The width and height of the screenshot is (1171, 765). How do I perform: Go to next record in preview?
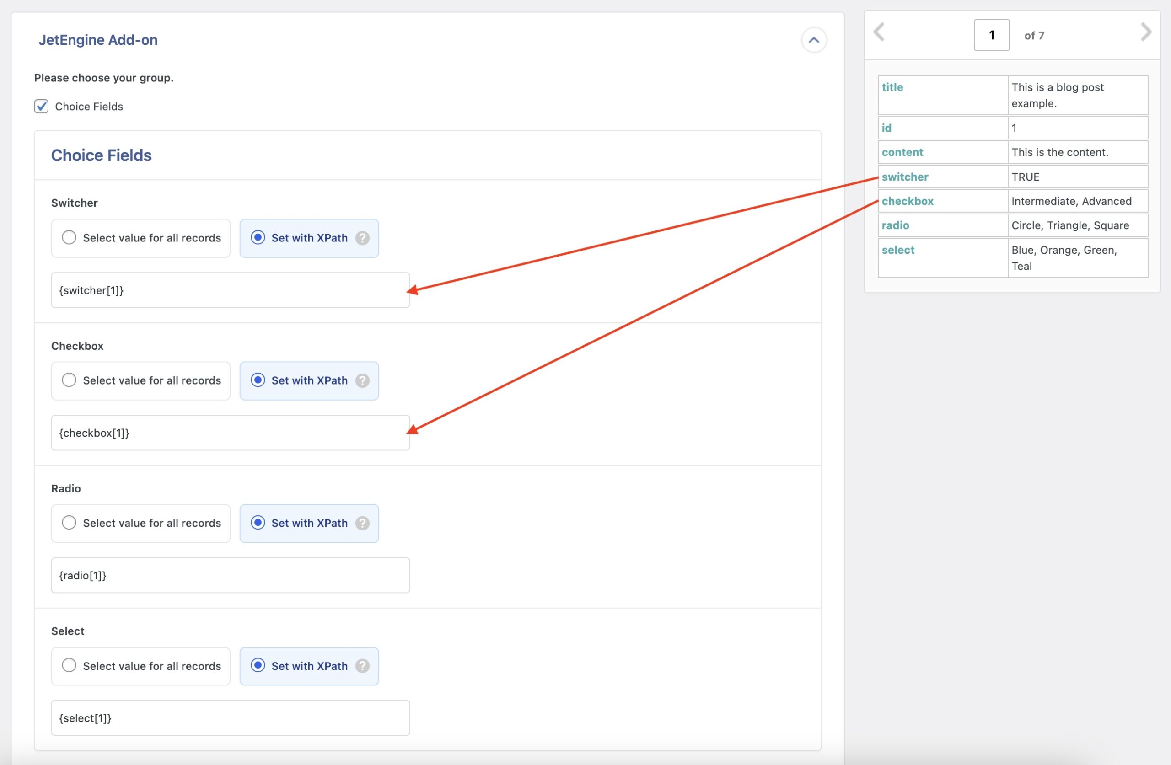point(1145,32)
